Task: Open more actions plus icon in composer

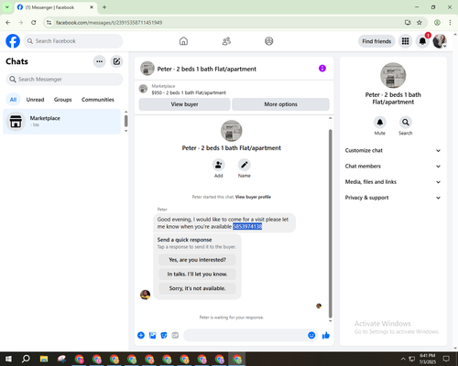Action: (x=141, y=336)
